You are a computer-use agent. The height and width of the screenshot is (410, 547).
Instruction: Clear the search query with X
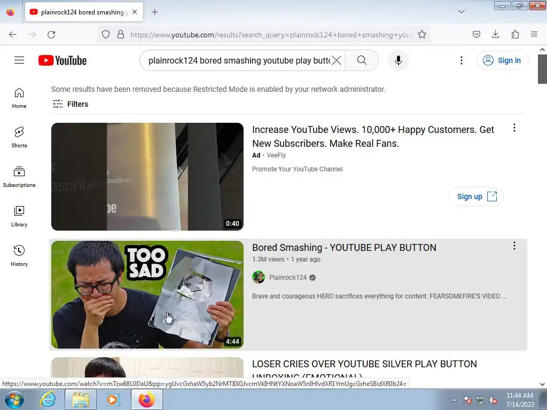(x=337, y=60)
